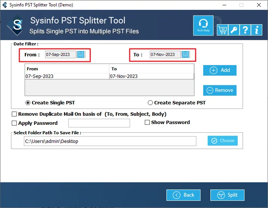Click the From date field 07-Sep-2023

(61, 54)
